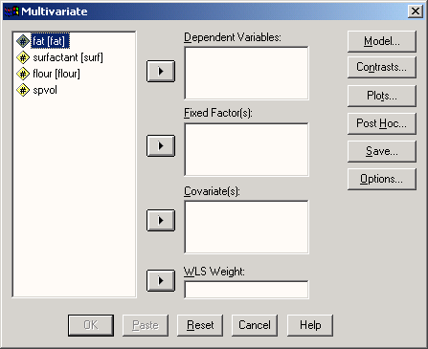Click inside the WLS Weight field

pyautogui.click(x=246, y=290)
